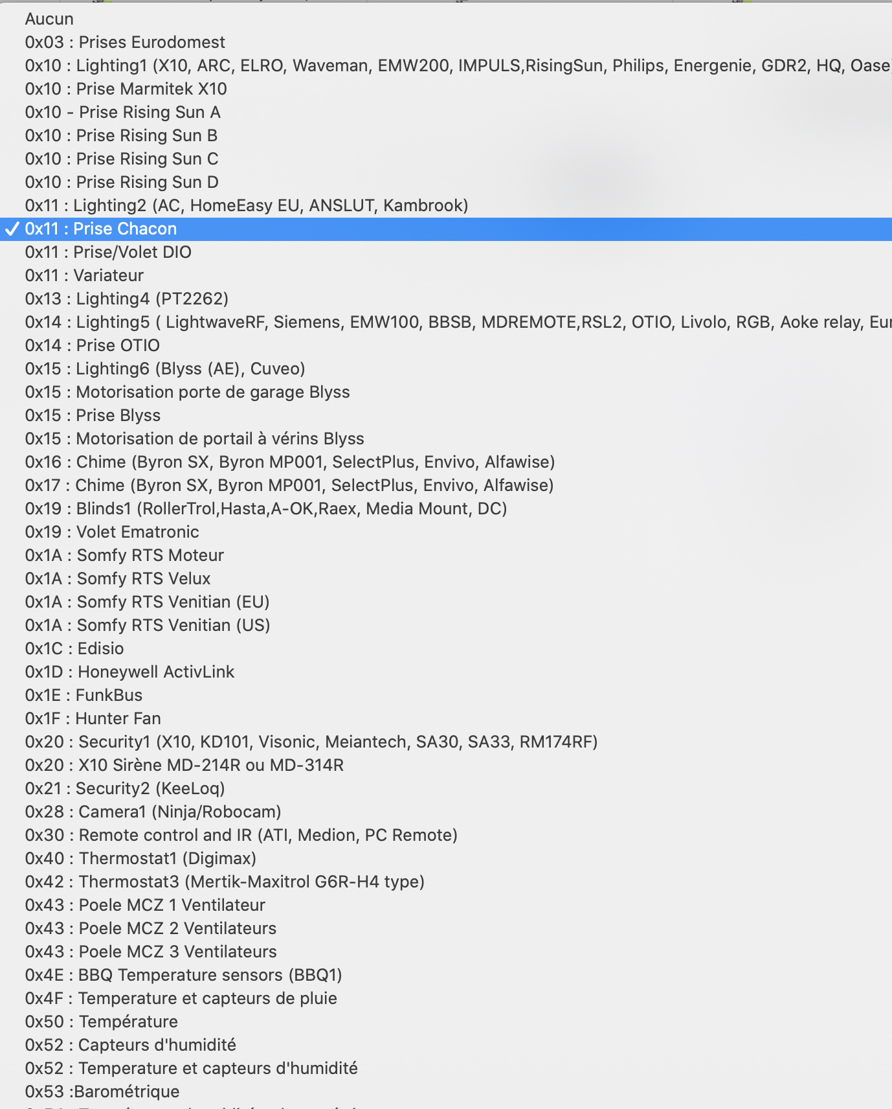Select '0x1F : Hunter Fan'

click(446, 718)
